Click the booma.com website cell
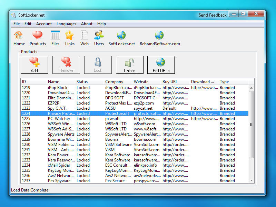 point(145,139)
